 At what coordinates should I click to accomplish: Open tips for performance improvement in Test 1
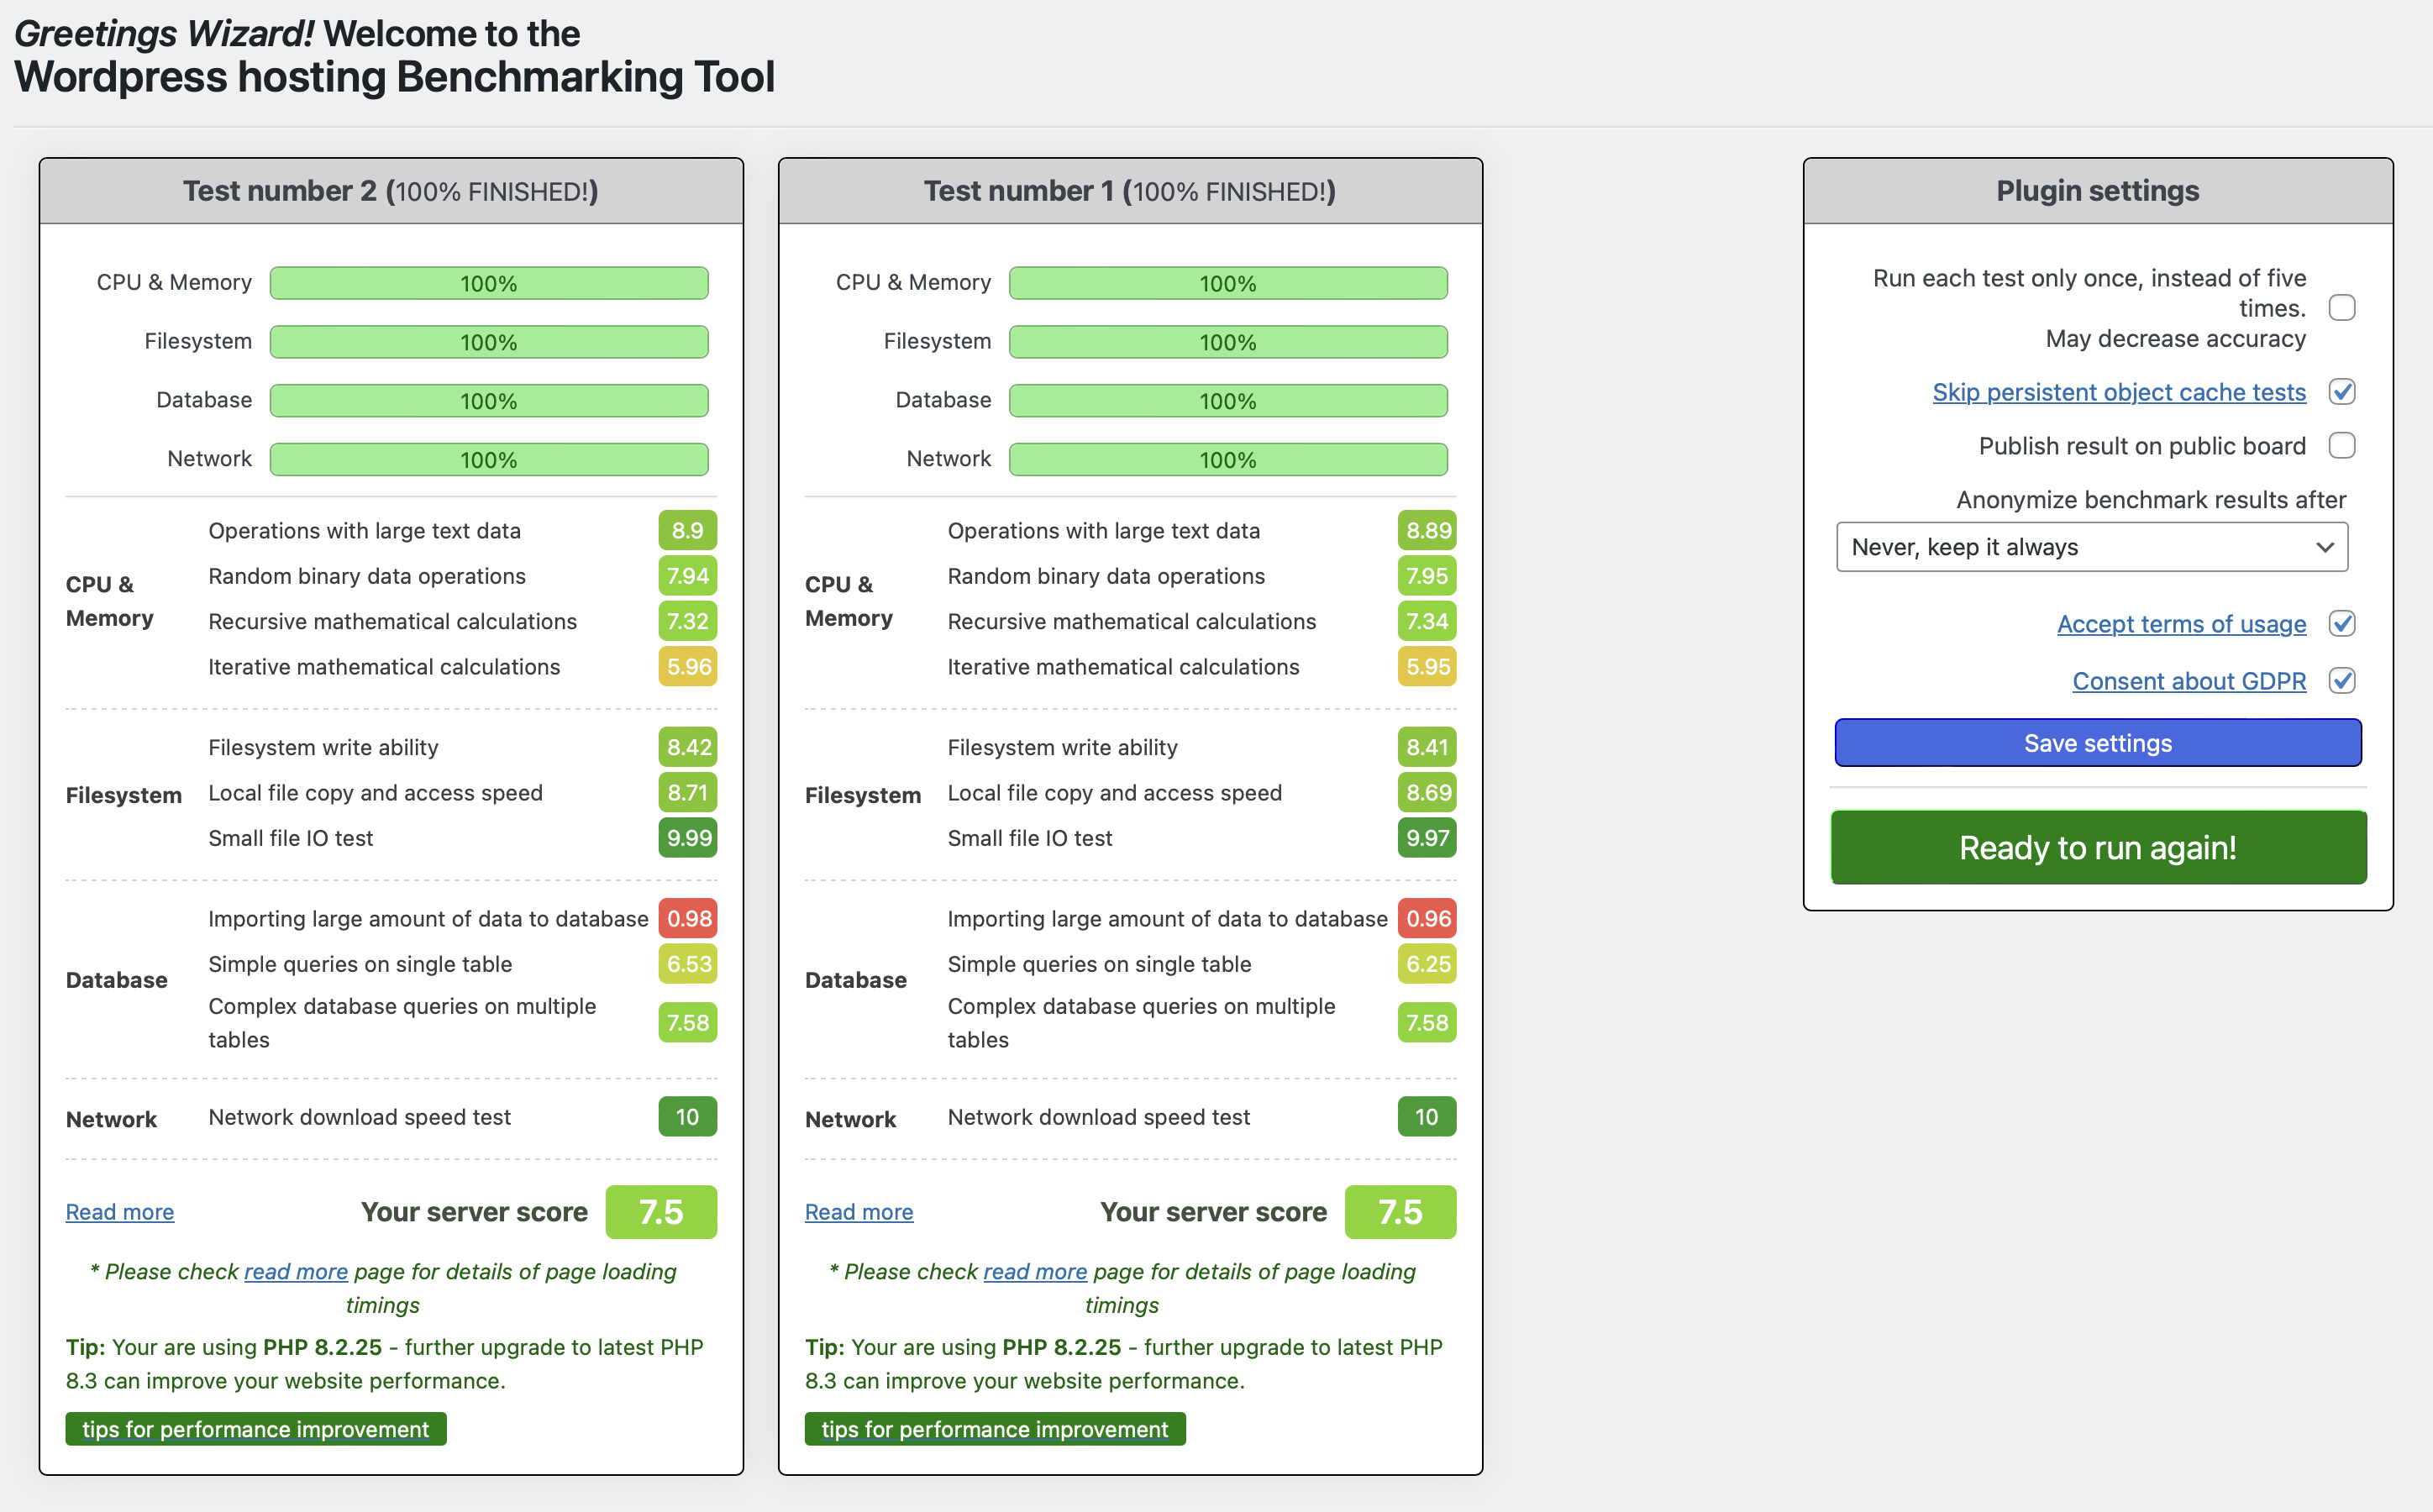(995, 1429)
